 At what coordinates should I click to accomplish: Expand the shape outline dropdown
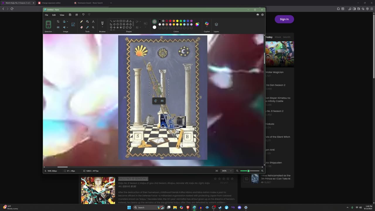[140, 22]
